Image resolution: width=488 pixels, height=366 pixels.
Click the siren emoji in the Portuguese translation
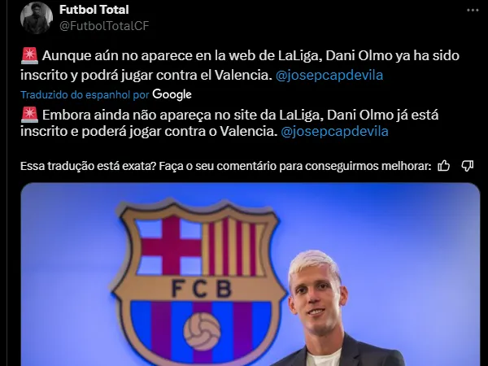pyautogui.click(x=29, y=115)
